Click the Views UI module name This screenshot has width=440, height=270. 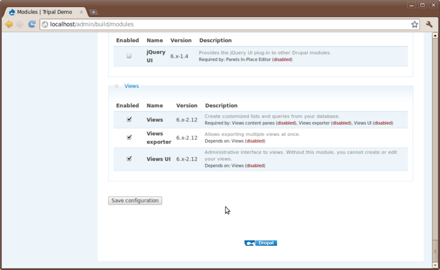[158, 159]
